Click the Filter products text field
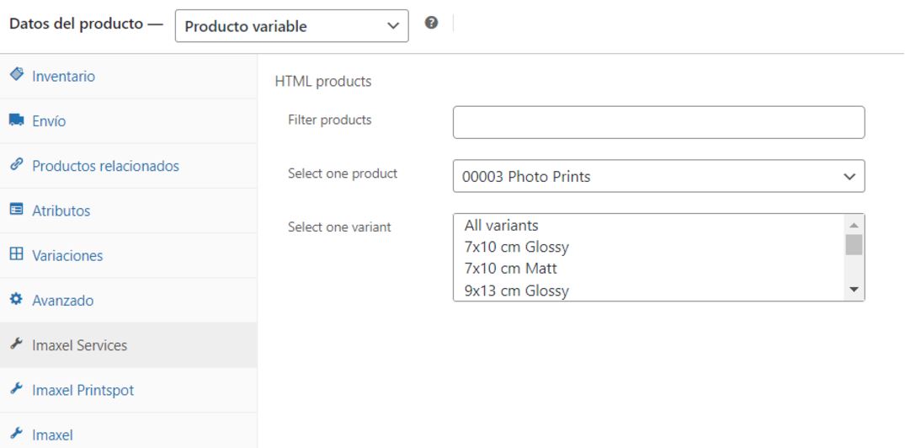 [658, 122]
